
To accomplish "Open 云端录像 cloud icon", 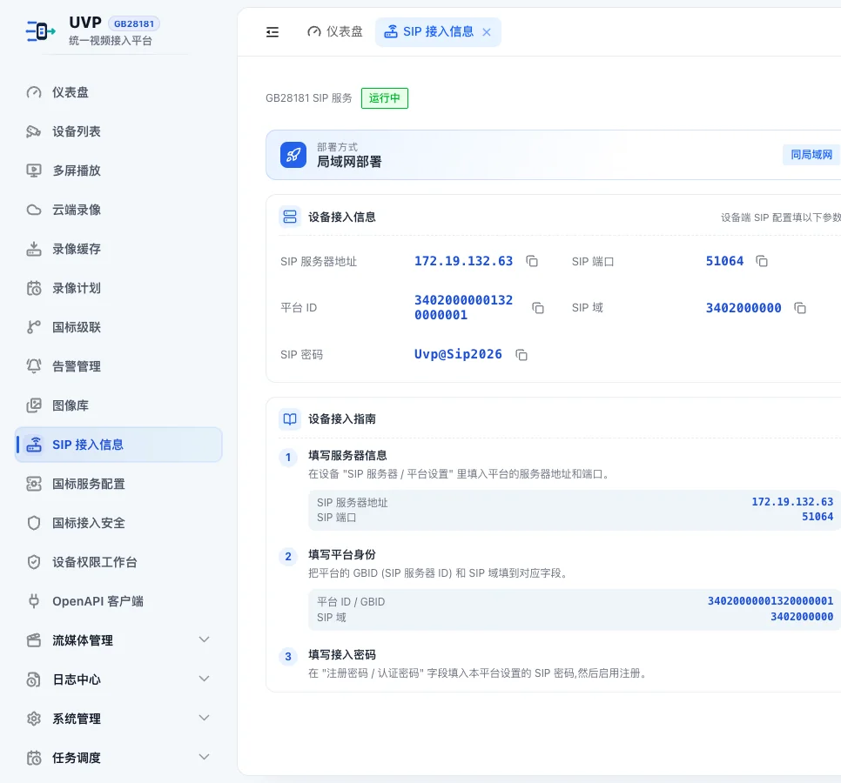I will (34, 210).
